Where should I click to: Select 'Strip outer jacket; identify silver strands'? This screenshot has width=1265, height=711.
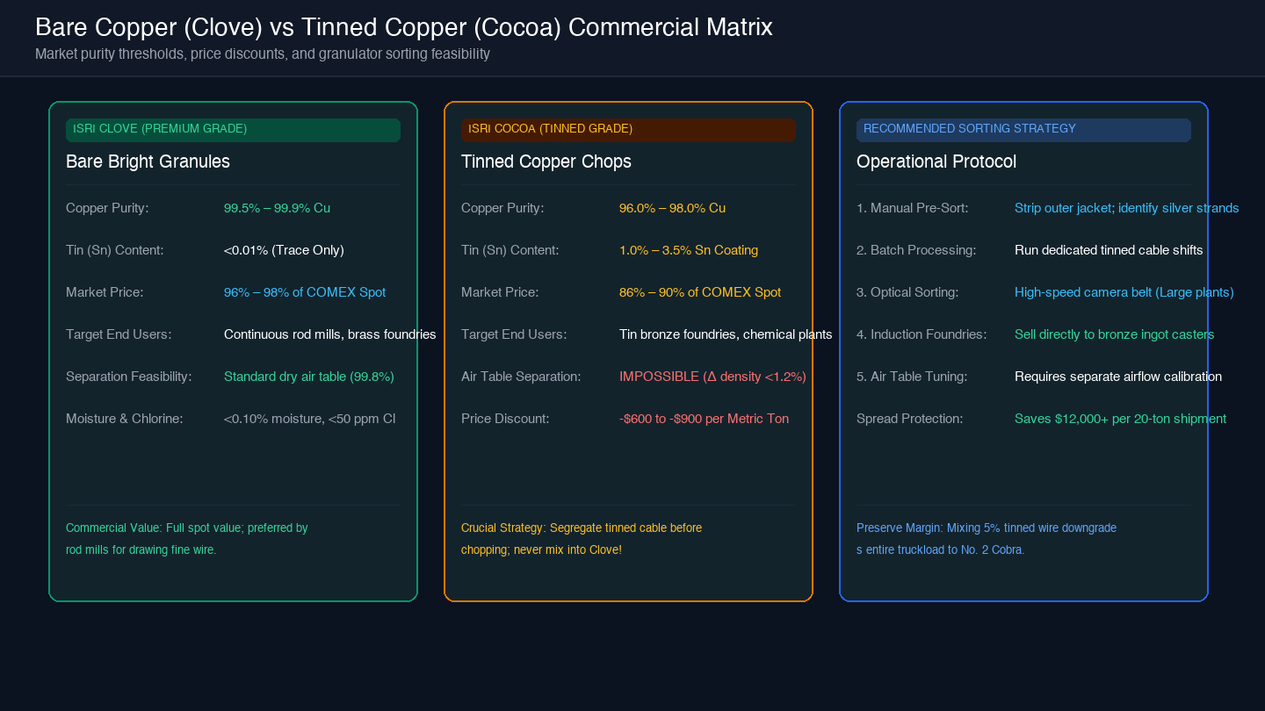1126,208
